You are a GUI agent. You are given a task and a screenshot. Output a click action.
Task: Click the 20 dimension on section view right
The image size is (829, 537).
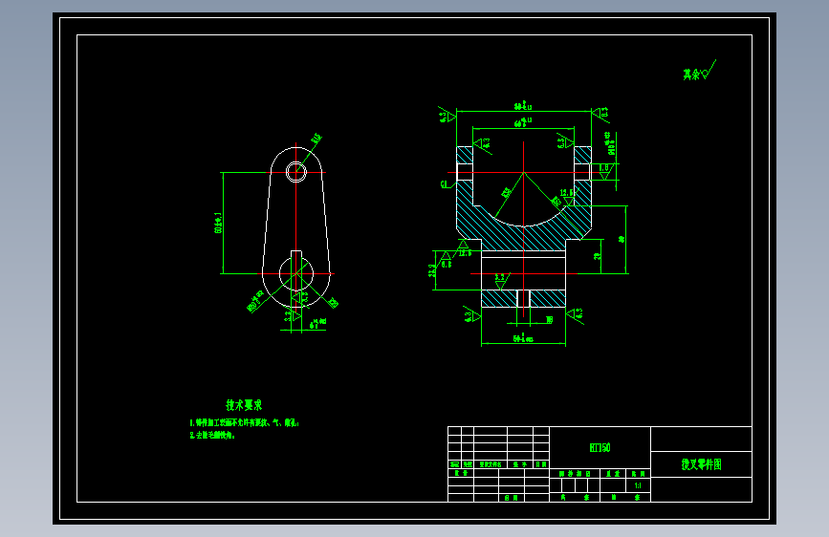pyautogui.click(x=597, y=256)
